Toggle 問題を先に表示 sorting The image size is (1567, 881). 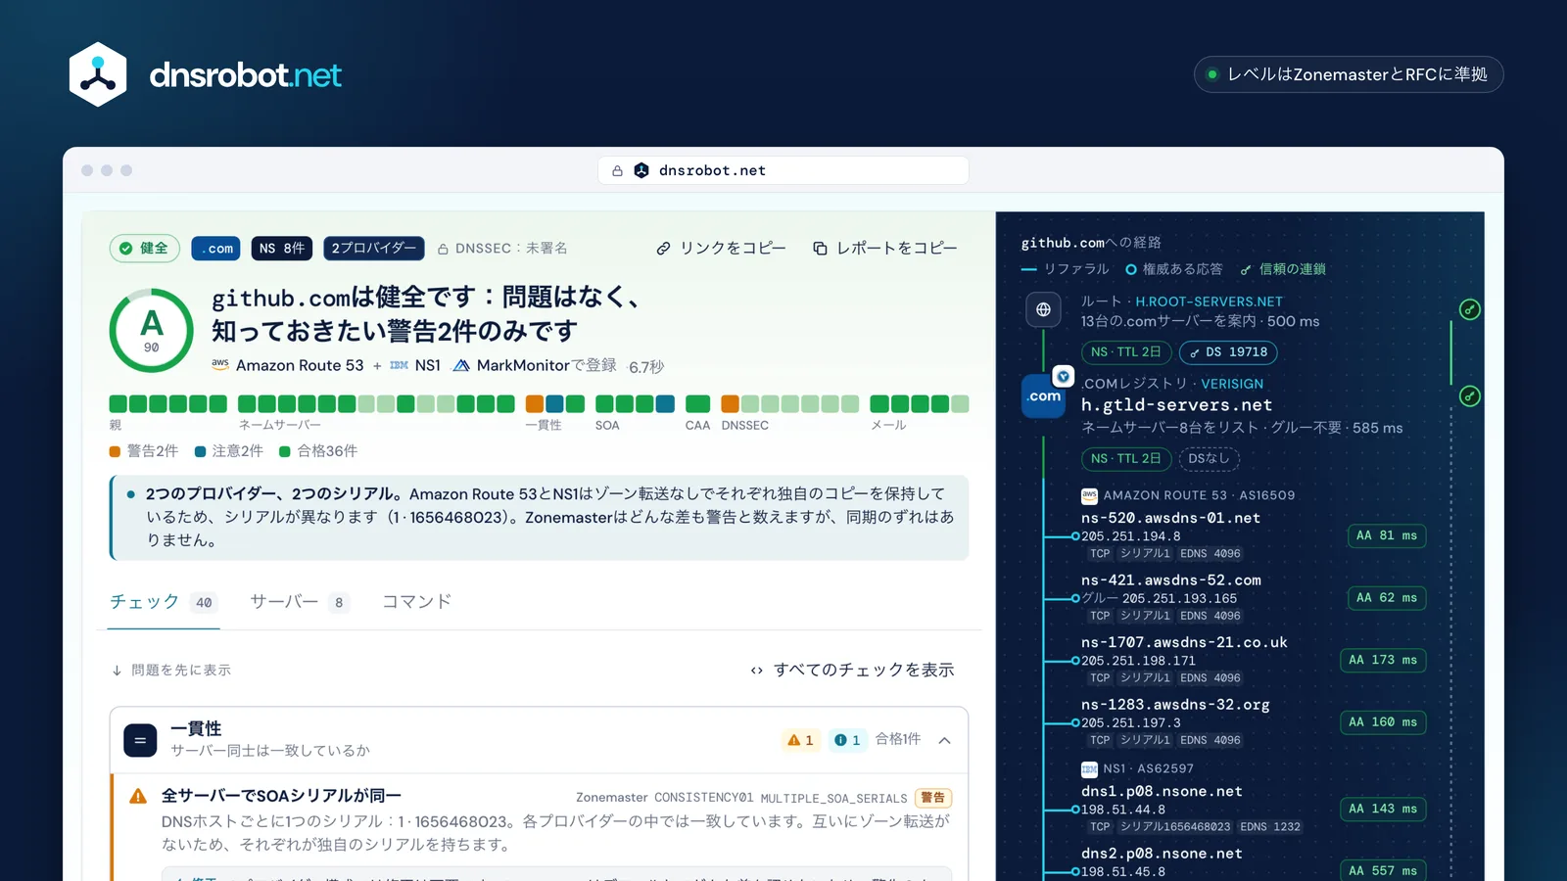(x=171, y=671)
